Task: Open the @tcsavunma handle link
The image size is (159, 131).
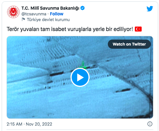Action: [34, 14]
